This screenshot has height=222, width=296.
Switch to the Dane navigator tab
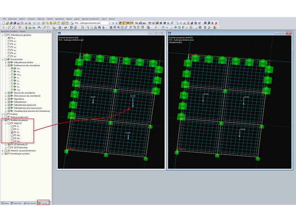tap(5, 203)
